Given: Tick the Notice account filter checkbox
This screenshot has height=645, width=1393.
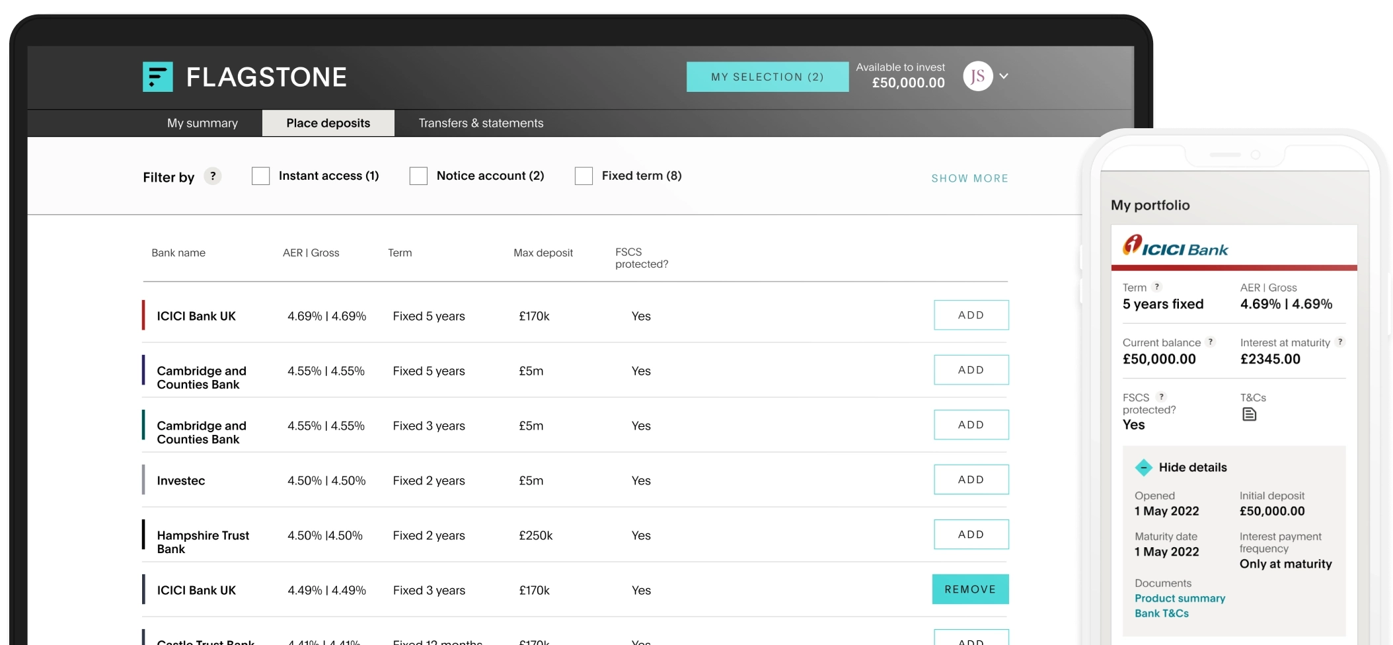Looking at the screenshot, I should tap(418, 176).
